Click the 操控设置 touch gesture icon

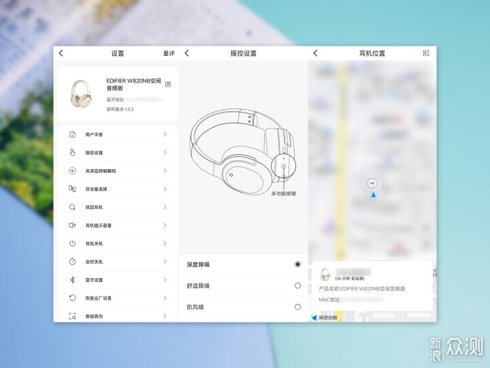click(72, 153)
